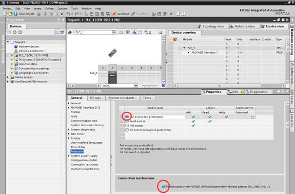The width and height of the screenshot is (295, 194).
Task: Click the Delete X icon in main toolbar
Action: 62,14
